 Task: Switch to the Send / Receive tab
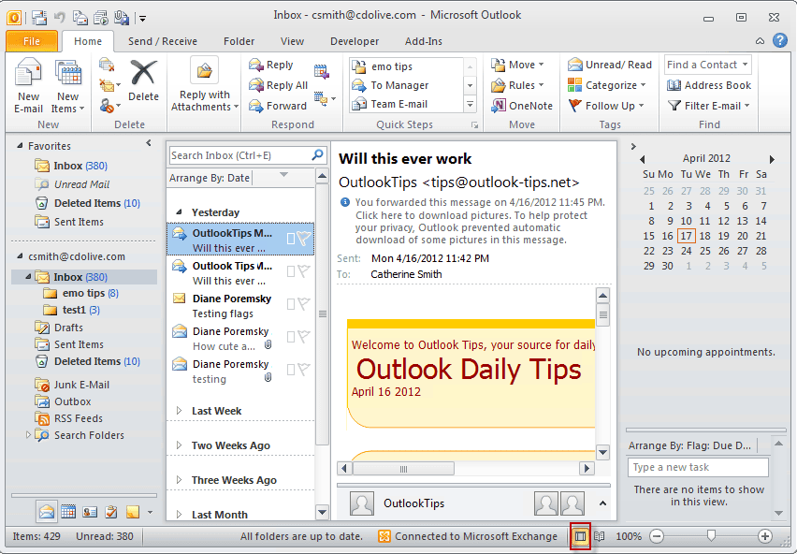[163, 41]
